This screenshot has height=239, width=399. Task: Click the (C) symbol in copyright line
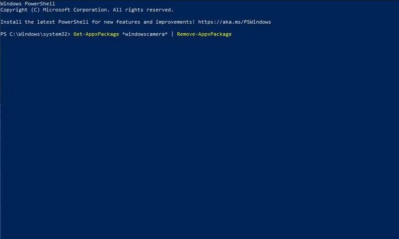click(35, 10)
